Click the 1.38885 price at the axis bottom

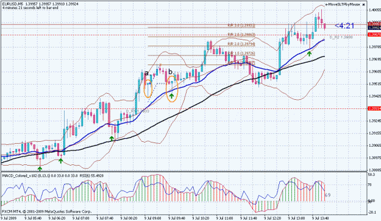[x=374, y=170]
